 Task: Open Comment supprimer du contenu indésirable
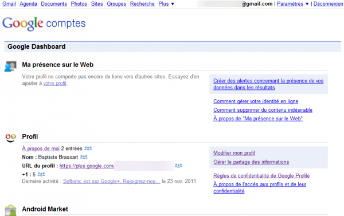tap(263, 110)
